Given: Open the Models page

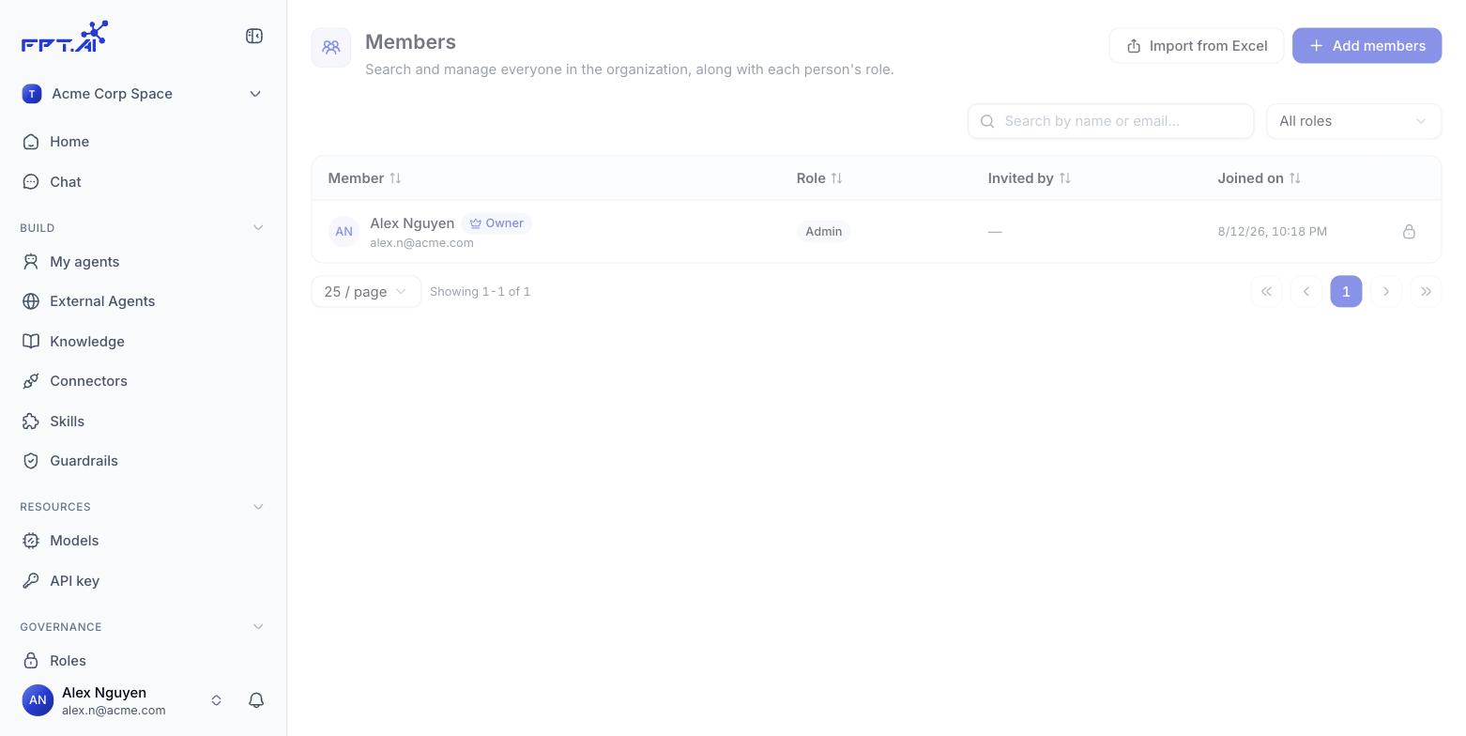Looking at the screenshot, I should [x=143, y=541].
